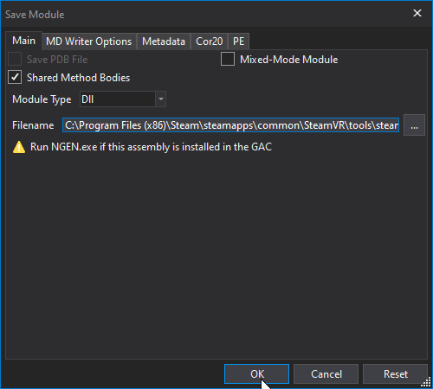
Task: Close the Save Module window
Action: tap(417, 13)
